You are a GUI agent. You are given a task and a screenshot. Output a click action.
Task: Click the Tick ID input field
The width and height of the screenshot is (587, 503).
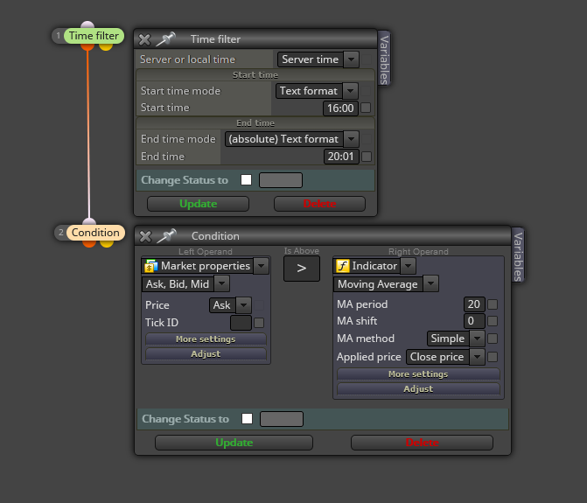point(241,323)
